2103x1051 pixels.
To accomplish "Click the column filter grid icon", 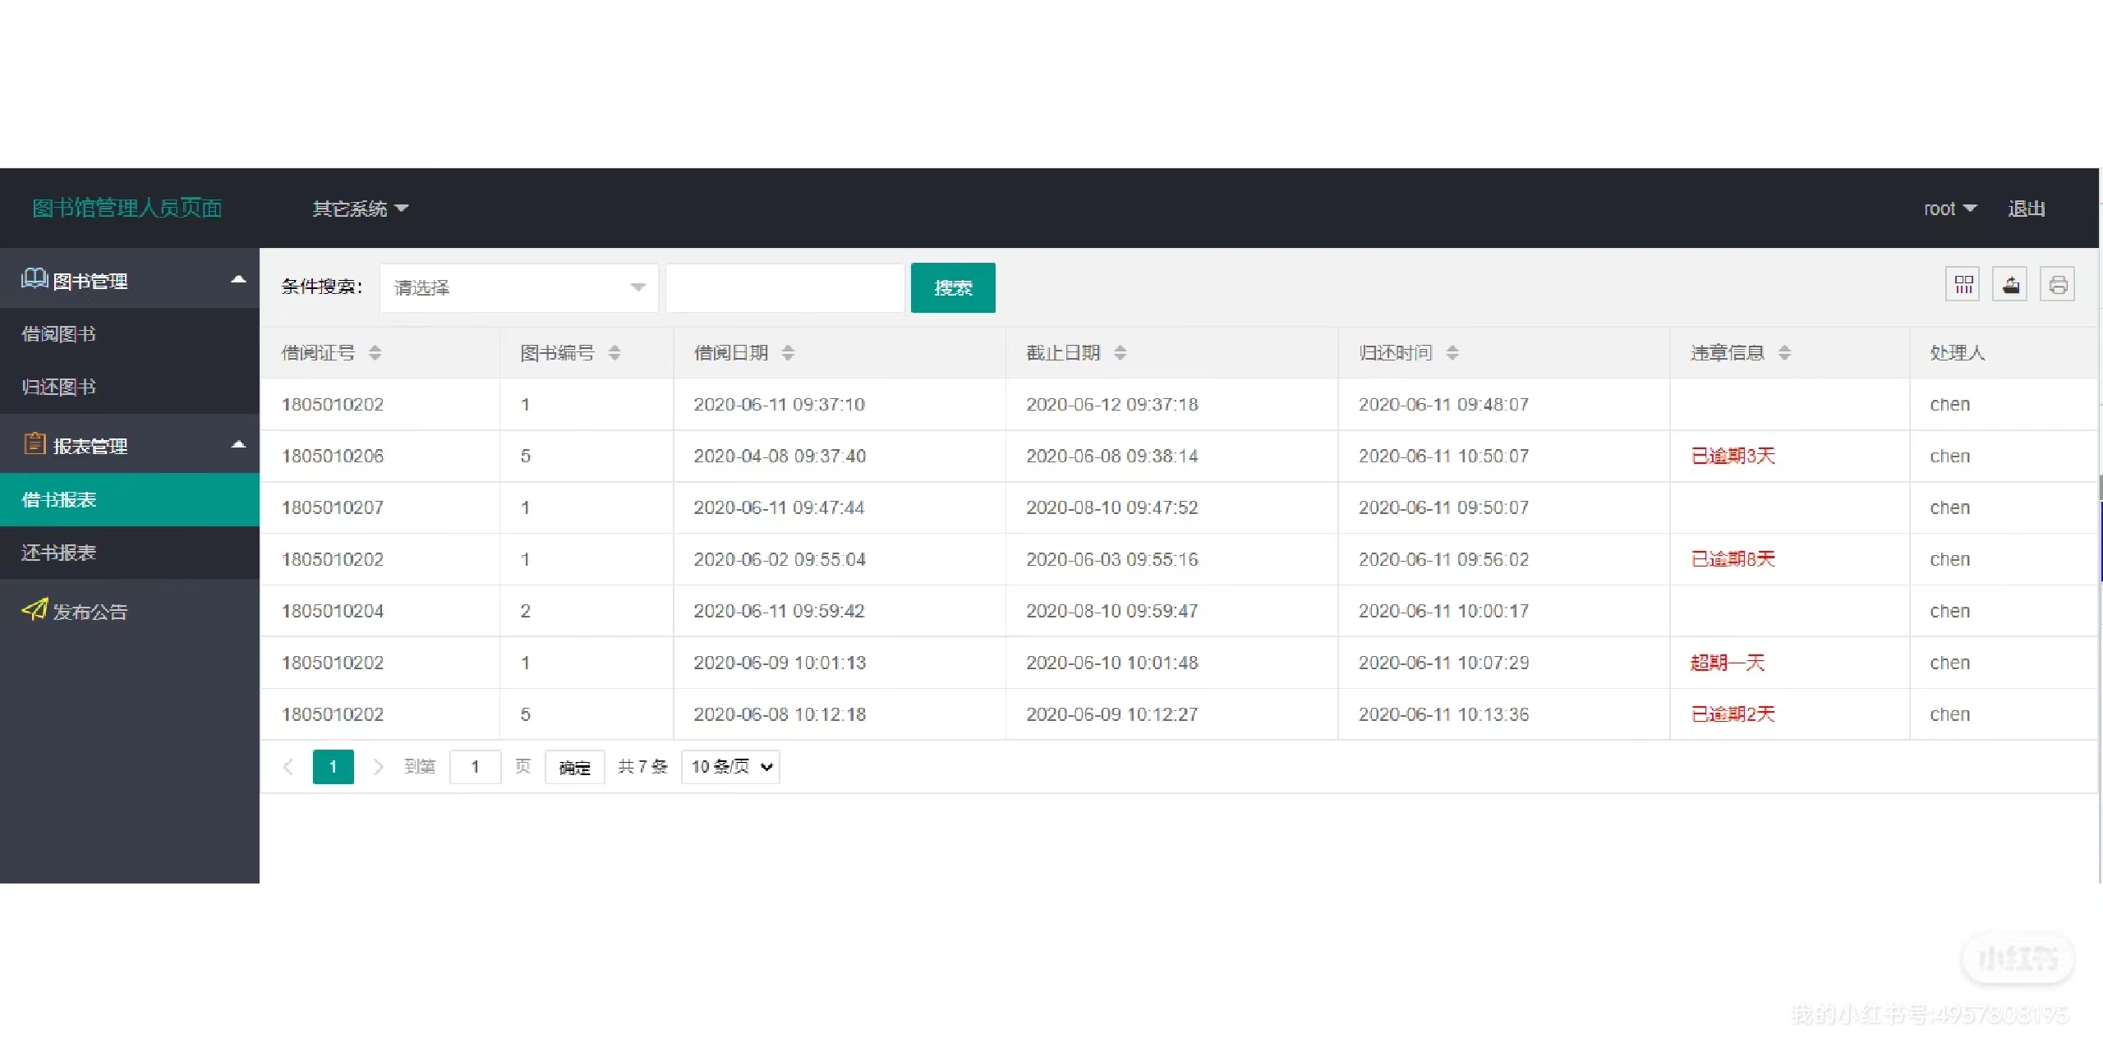I will [1963, 285].
